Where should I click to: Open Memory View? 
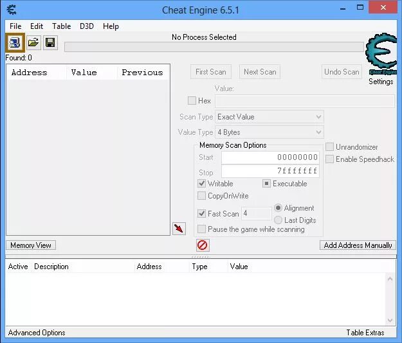31,245
